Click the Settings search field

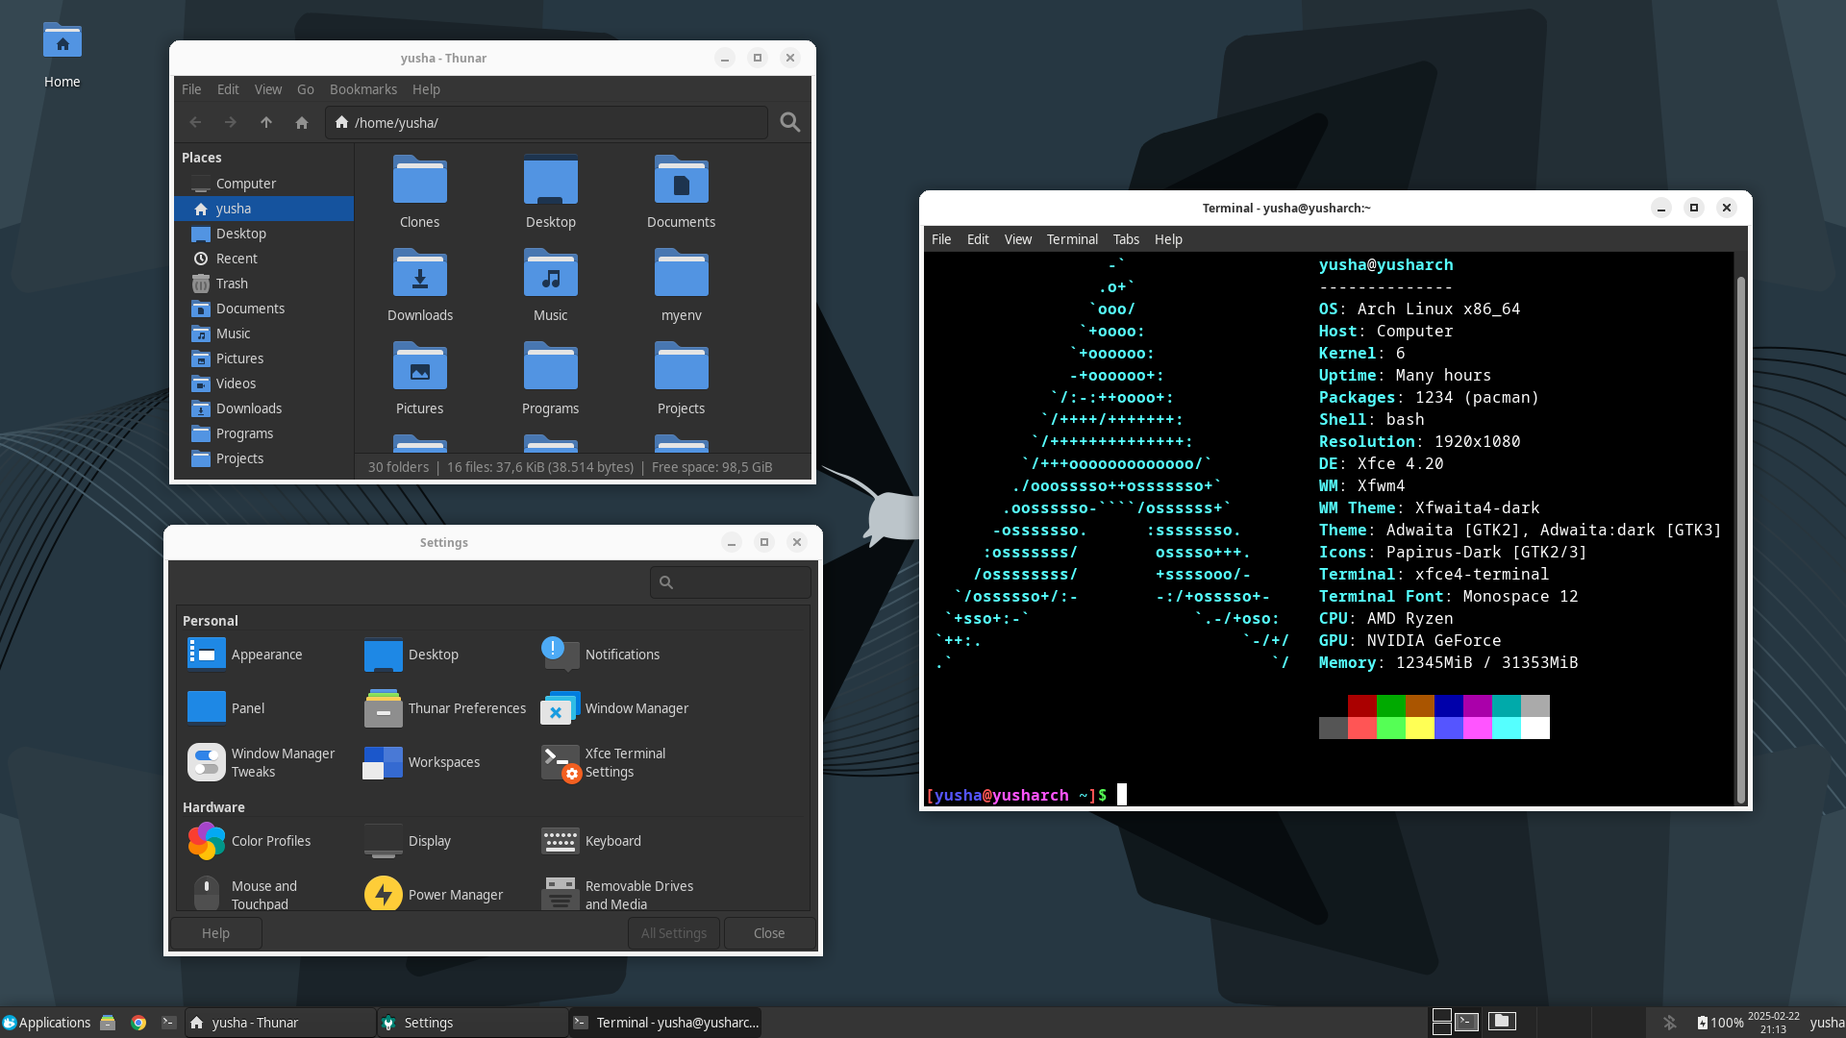731,581
